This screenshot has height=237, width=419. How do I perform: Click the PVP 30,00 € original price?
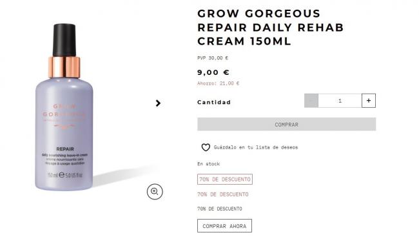click(213, 58)
